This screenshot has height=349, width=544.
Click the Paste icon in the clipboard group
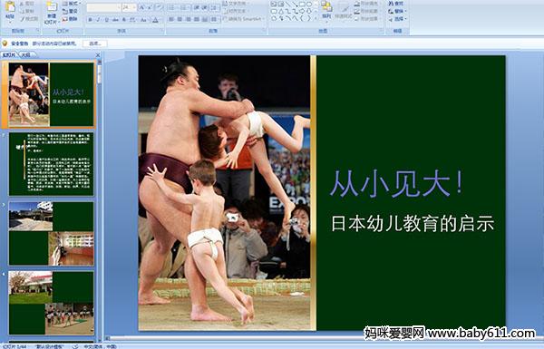[10, 10]
